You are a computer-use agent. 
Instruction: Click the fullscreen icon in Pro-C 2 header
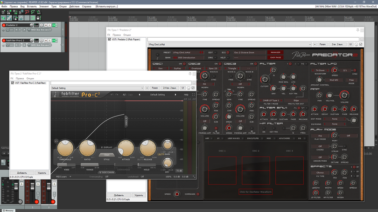193,95
